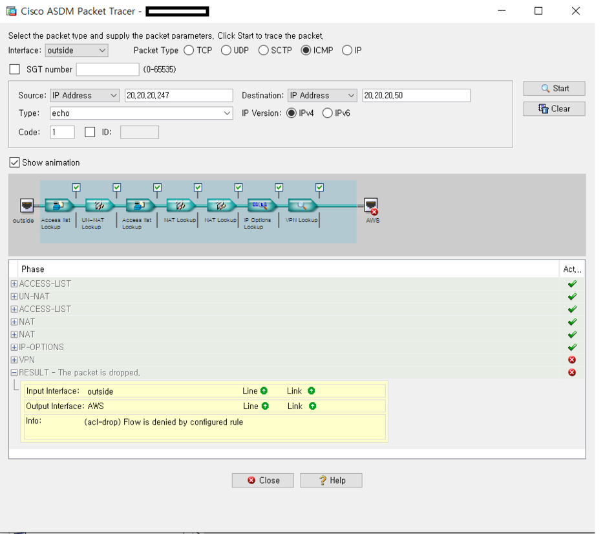This screenshot has width=605, height=534.
Task: Click the SGT number input field
Action: [108, 69]
